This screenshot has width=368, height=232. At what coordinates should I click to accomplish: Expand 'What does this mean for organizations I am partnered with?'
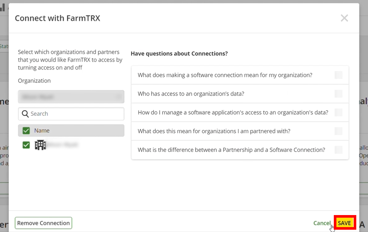tap(240, 131)
